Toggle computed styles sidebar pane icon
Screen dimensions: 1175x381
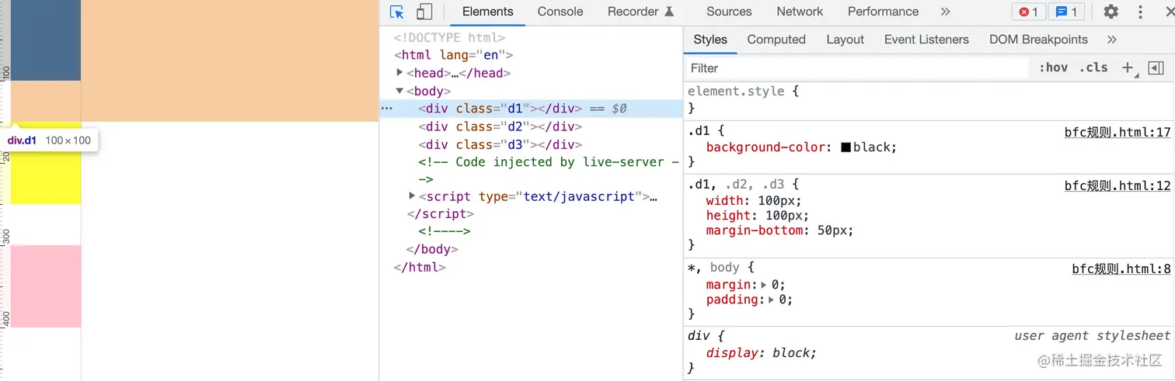tap(1156, 68)
